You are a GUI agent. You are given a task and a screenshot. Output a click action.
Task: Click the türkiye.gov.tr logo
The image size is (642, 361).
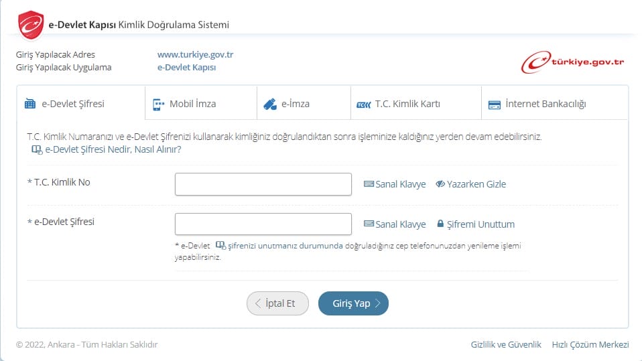tap(573, 62)
